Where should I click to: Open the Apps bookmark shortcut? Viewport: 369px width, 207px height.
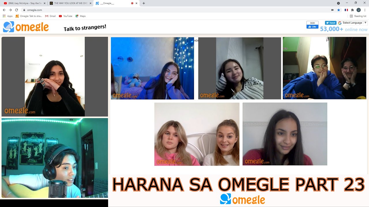(8, 16)
